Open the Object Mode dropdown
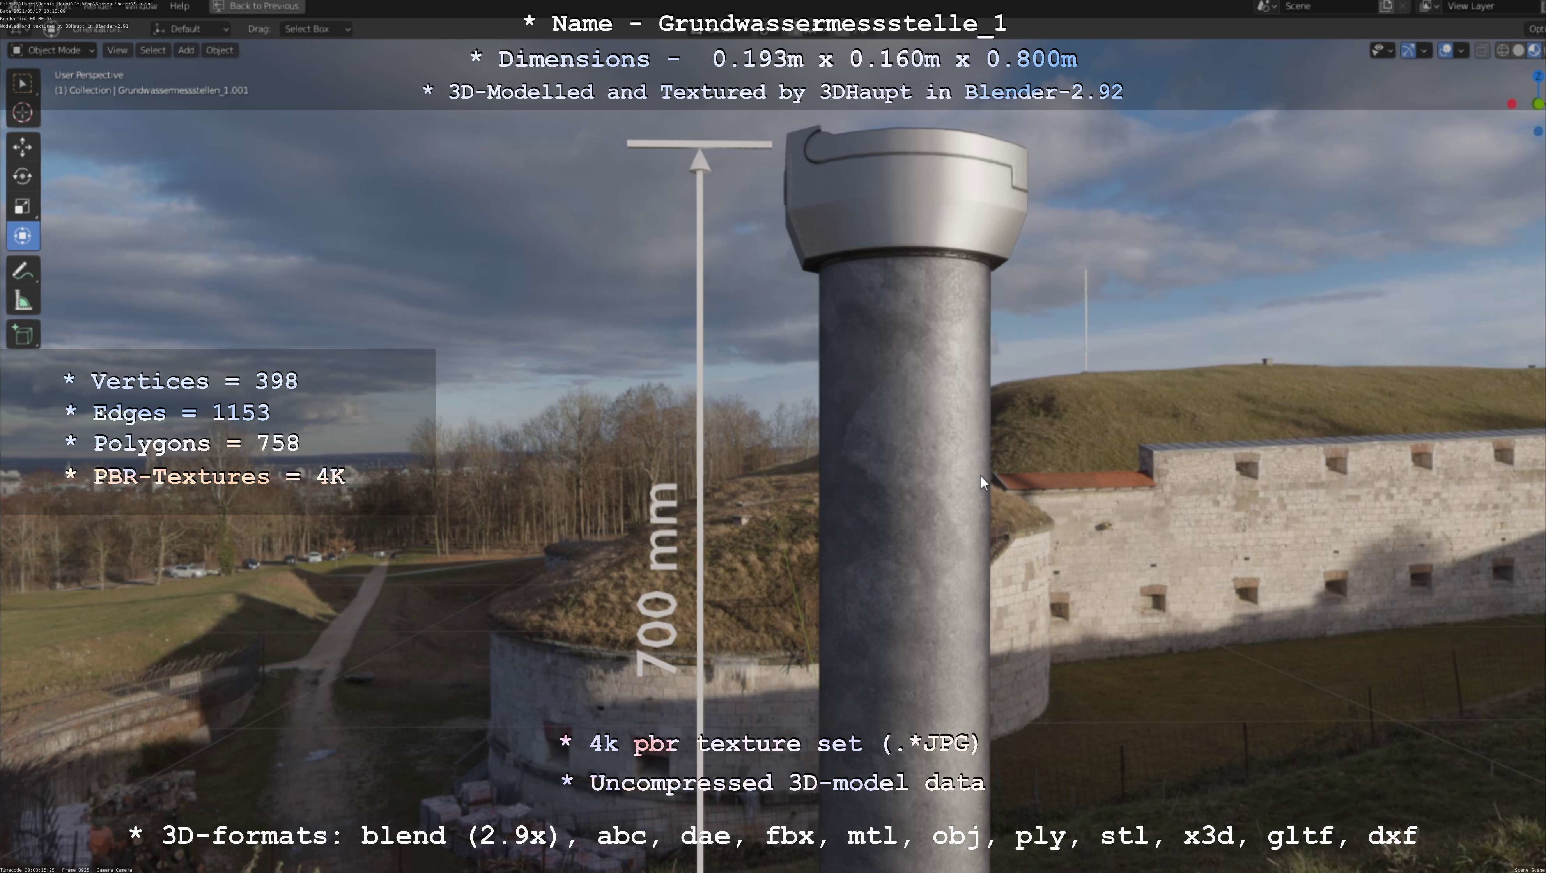The height and width of the screenshot is (873, 1546). 52,50
